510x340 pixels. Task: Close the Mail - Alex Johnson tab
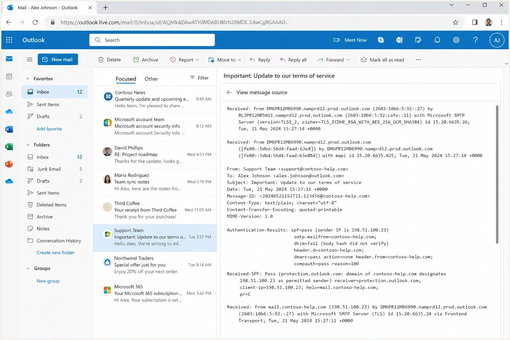(90, 8)
